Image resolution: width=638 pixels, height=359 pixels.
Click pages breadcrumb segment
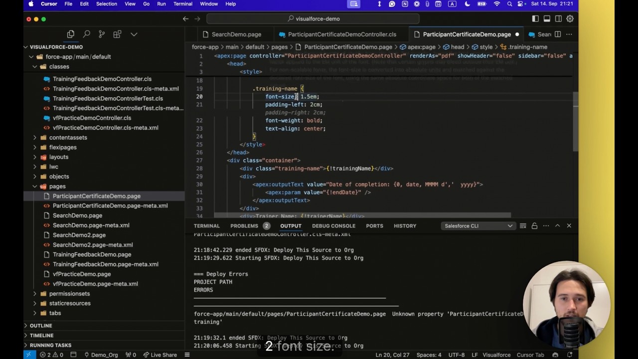click(279, 47)
